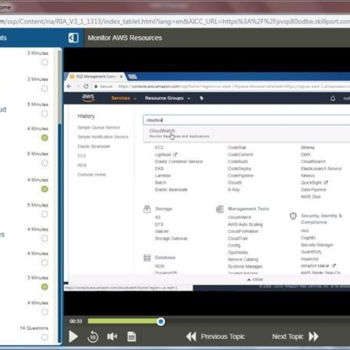Open Service Catalog

point(243,259)
